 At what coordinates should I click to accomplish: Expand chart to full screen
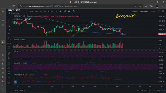click(158, 11)
